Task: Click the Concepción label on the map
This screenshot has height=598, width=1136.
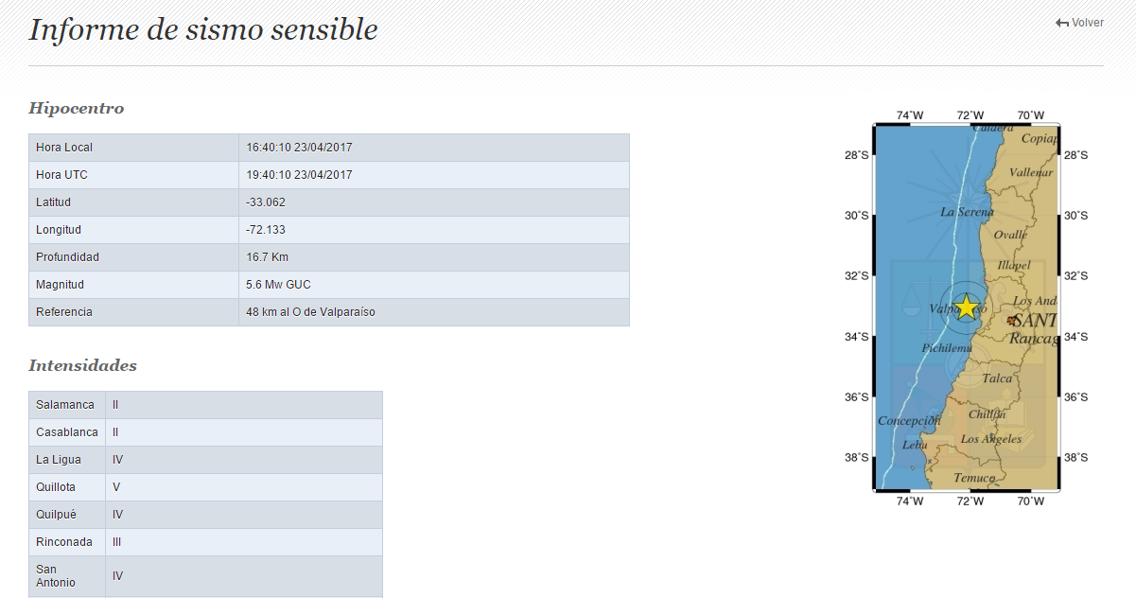Action: (909, 421)
